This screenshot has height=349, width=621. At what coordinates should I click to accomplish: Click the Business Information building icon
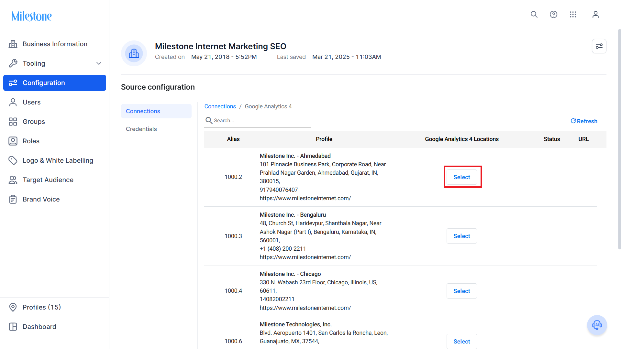(13, 44)
